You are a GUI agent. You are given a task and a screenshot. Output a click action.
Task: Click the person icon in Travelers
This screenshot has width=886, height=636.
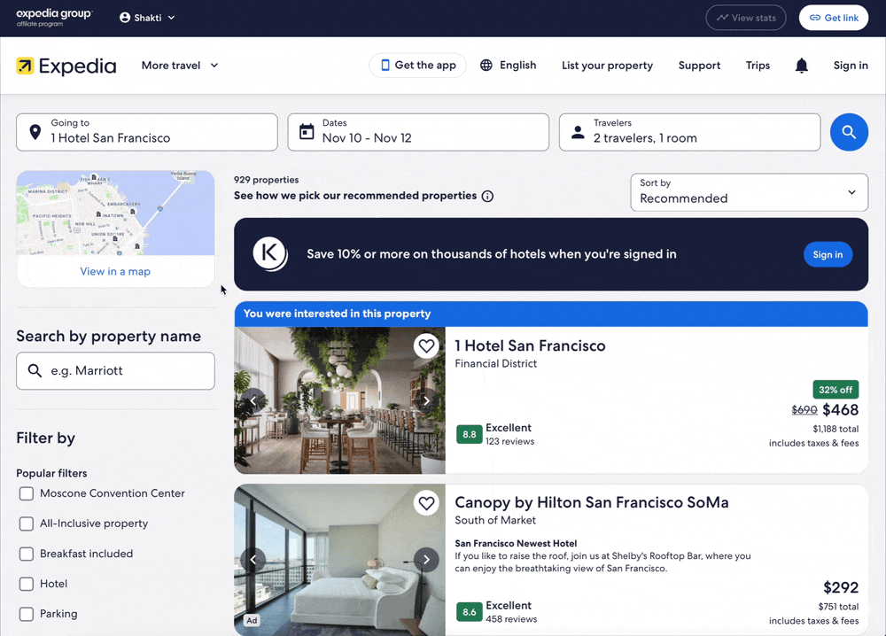[x=578, y=132]
